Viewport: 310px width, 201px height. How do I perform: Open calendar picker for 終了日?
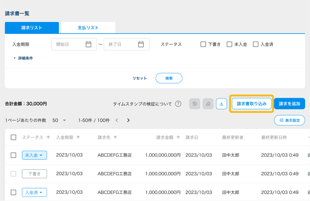(141, 44)
